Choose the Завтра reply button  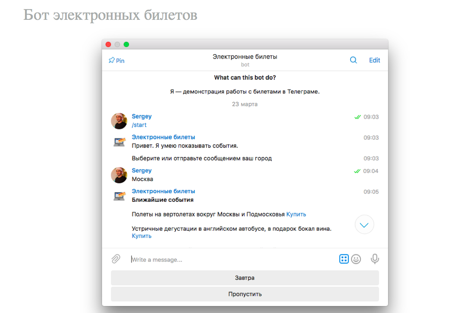(x=245, y=278)
